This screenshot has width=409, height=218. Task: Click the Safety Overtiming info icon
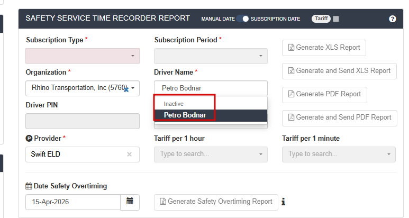pyautogui.click(x=284, y=202)
